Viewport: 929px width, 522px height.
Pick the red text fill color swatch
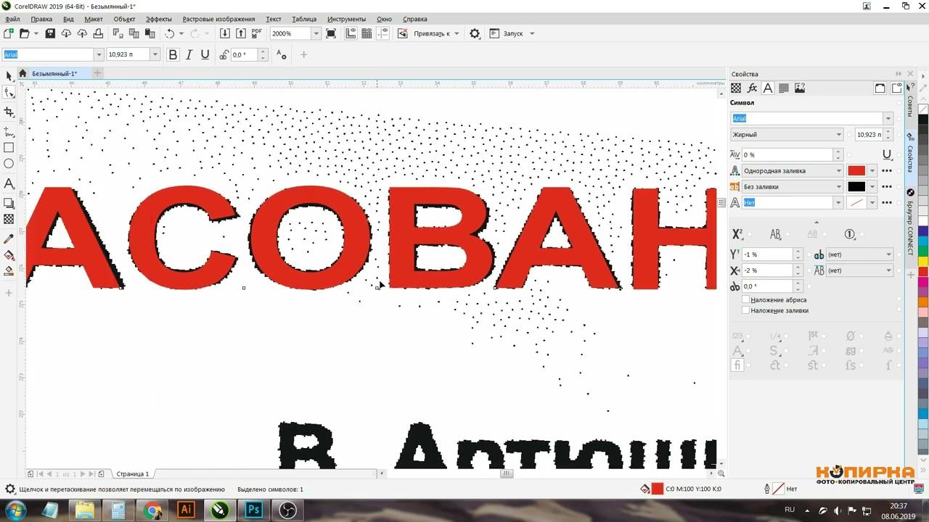click(856, 170)
